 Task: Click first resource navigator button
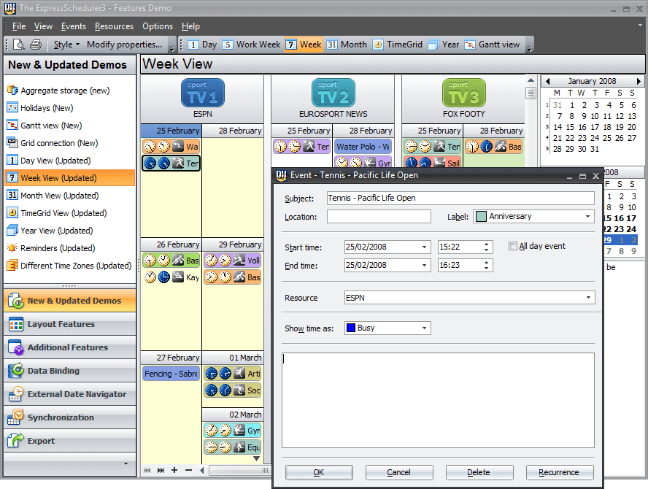point(147,470)
